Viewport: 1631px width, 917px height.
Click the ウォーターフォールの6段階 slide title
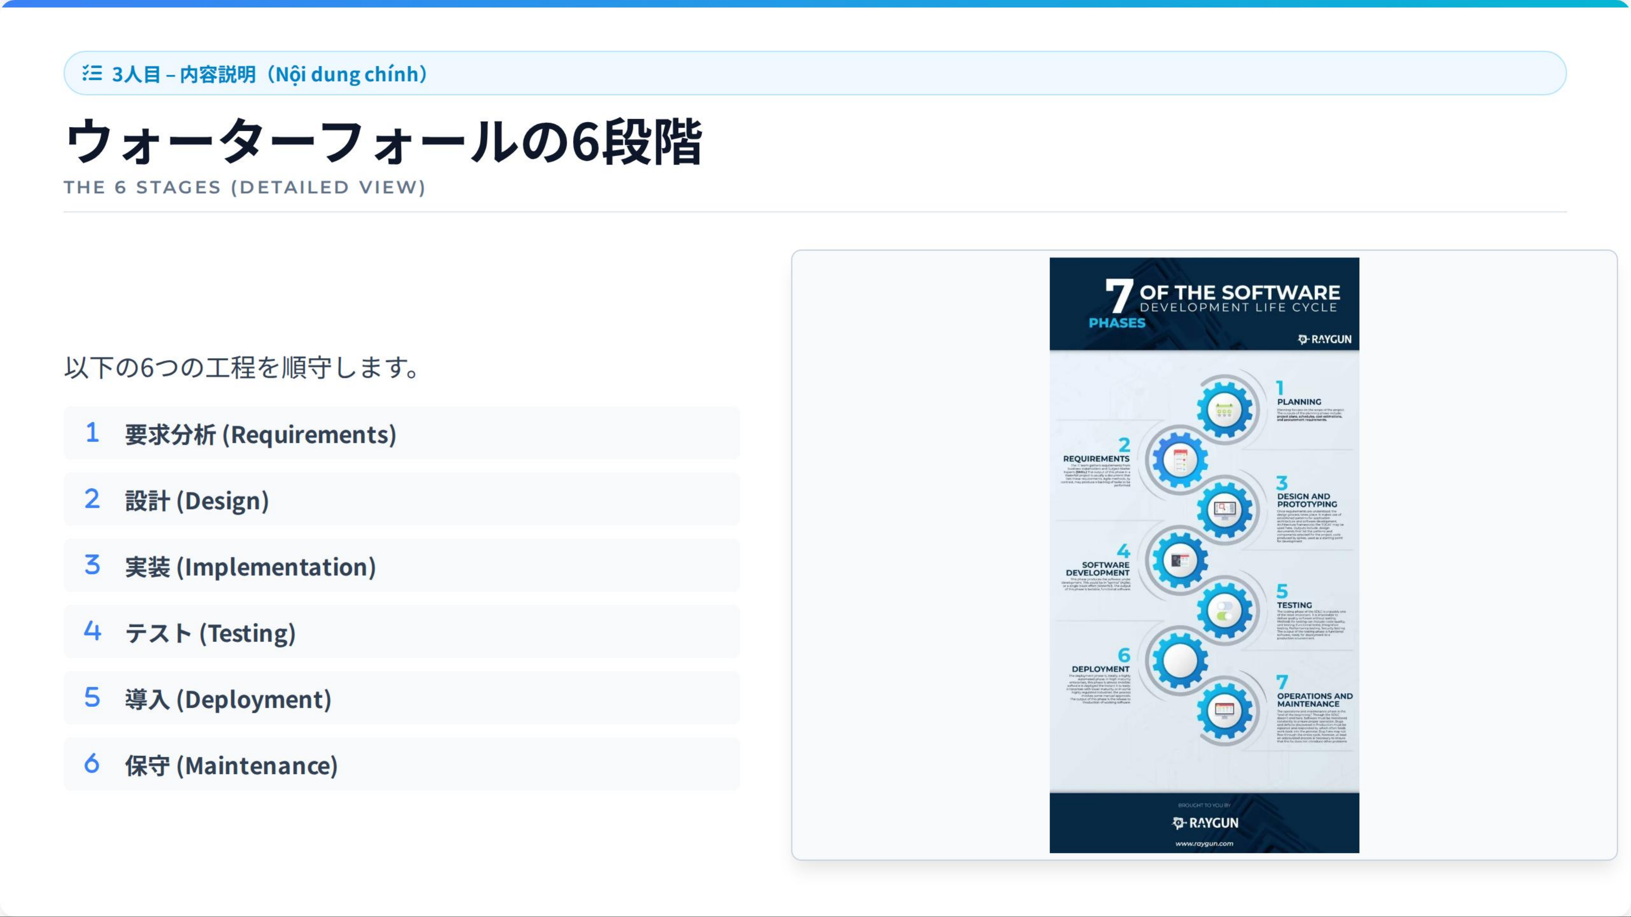pos(384,142)
